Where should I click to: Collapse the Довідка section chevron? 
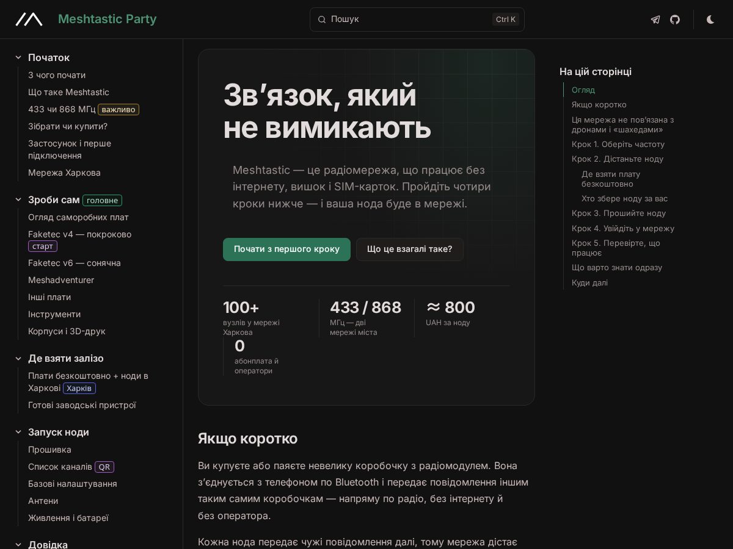(18, 544)
